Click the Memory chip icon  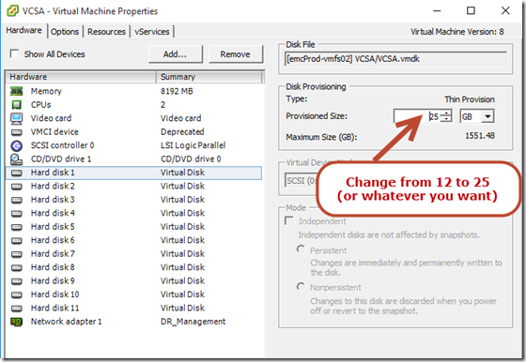pyautogui.click(x=17, y=91)
